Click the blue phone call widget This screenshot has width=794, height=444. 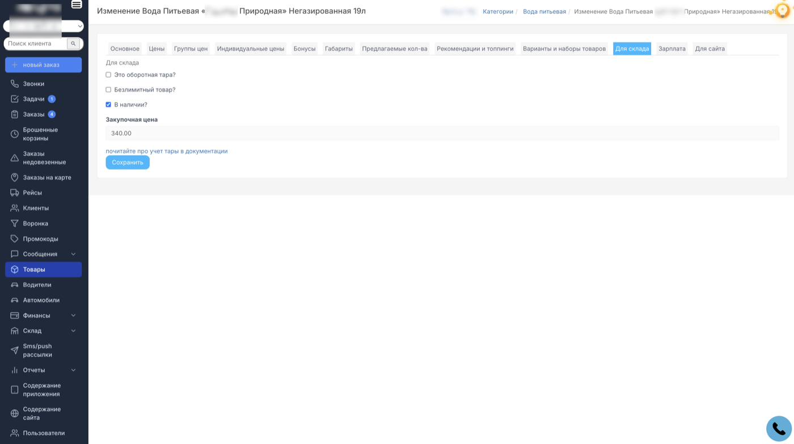click(x=778, y=429)
